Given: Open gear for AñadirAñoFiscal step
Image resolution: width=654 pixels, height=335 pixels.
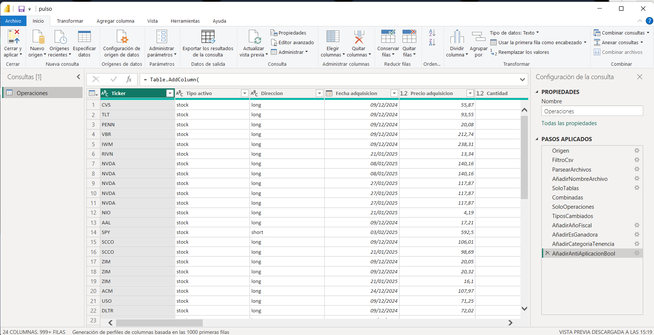Looking at the screenshot, I should click(x=637, y=225).
